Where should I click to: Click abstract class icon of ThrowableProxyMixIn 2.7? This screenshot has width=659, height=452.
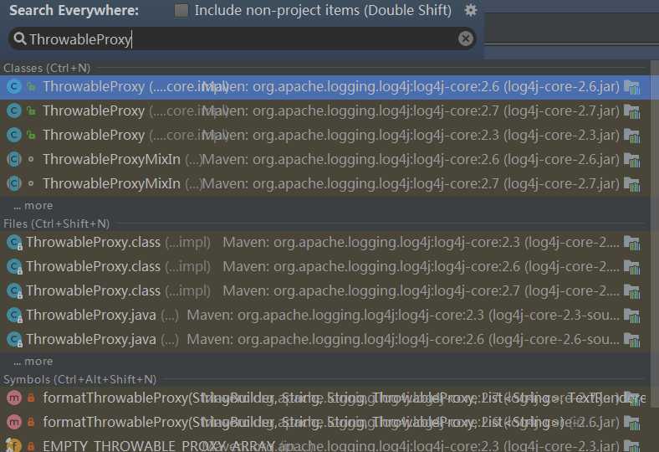coord(14,184)
